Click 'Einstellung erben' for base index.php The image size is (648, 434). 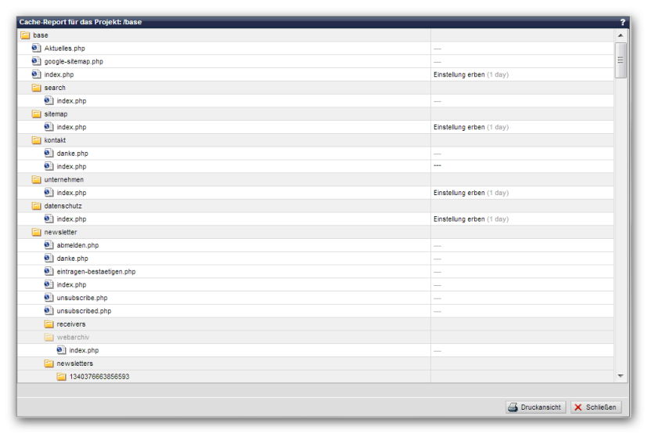(x=459, y=74)
